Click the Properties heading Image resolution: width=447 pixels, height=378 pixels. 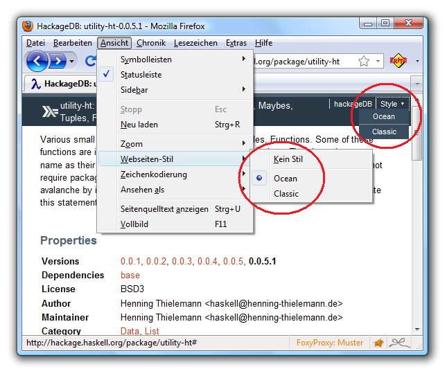(x=69, y=241)
